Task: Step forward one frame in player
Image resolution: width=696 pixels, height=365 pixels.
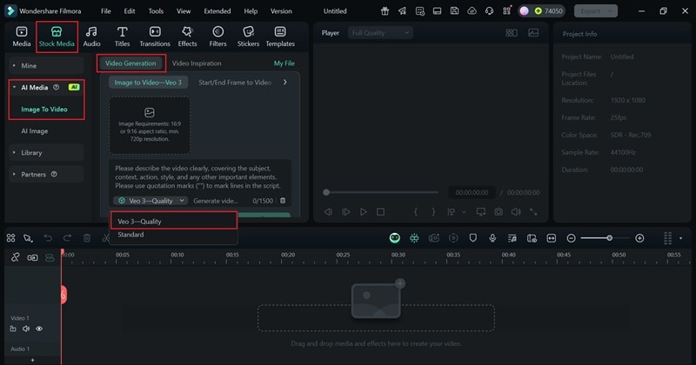Action: (x=345, y=212)
